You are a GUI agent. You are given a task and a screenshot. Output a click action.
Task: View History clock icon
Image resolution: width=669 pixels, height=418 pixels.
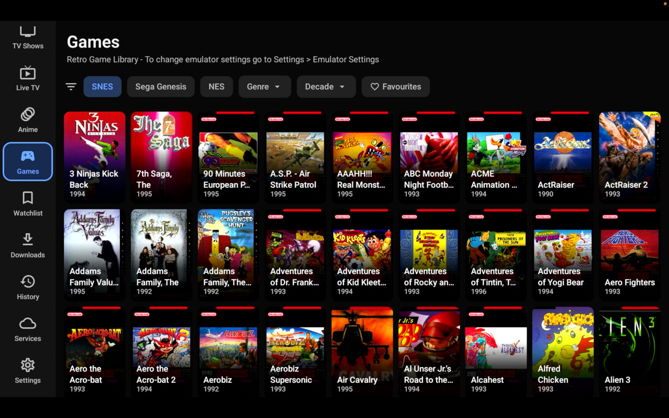pyautogui.click(x=28, y=281)
